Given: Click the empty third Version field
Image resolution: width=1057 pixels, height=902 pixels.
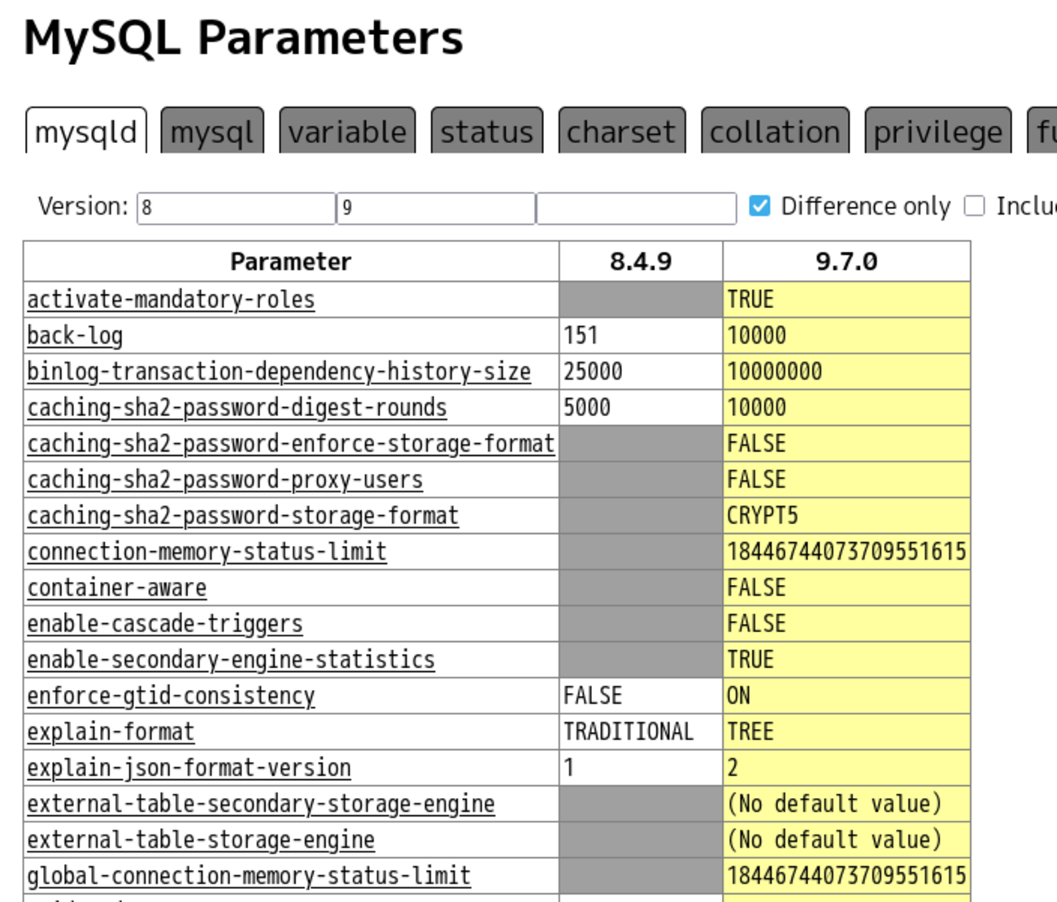Looking at the screenshot, I should click(x=636, y=208).
